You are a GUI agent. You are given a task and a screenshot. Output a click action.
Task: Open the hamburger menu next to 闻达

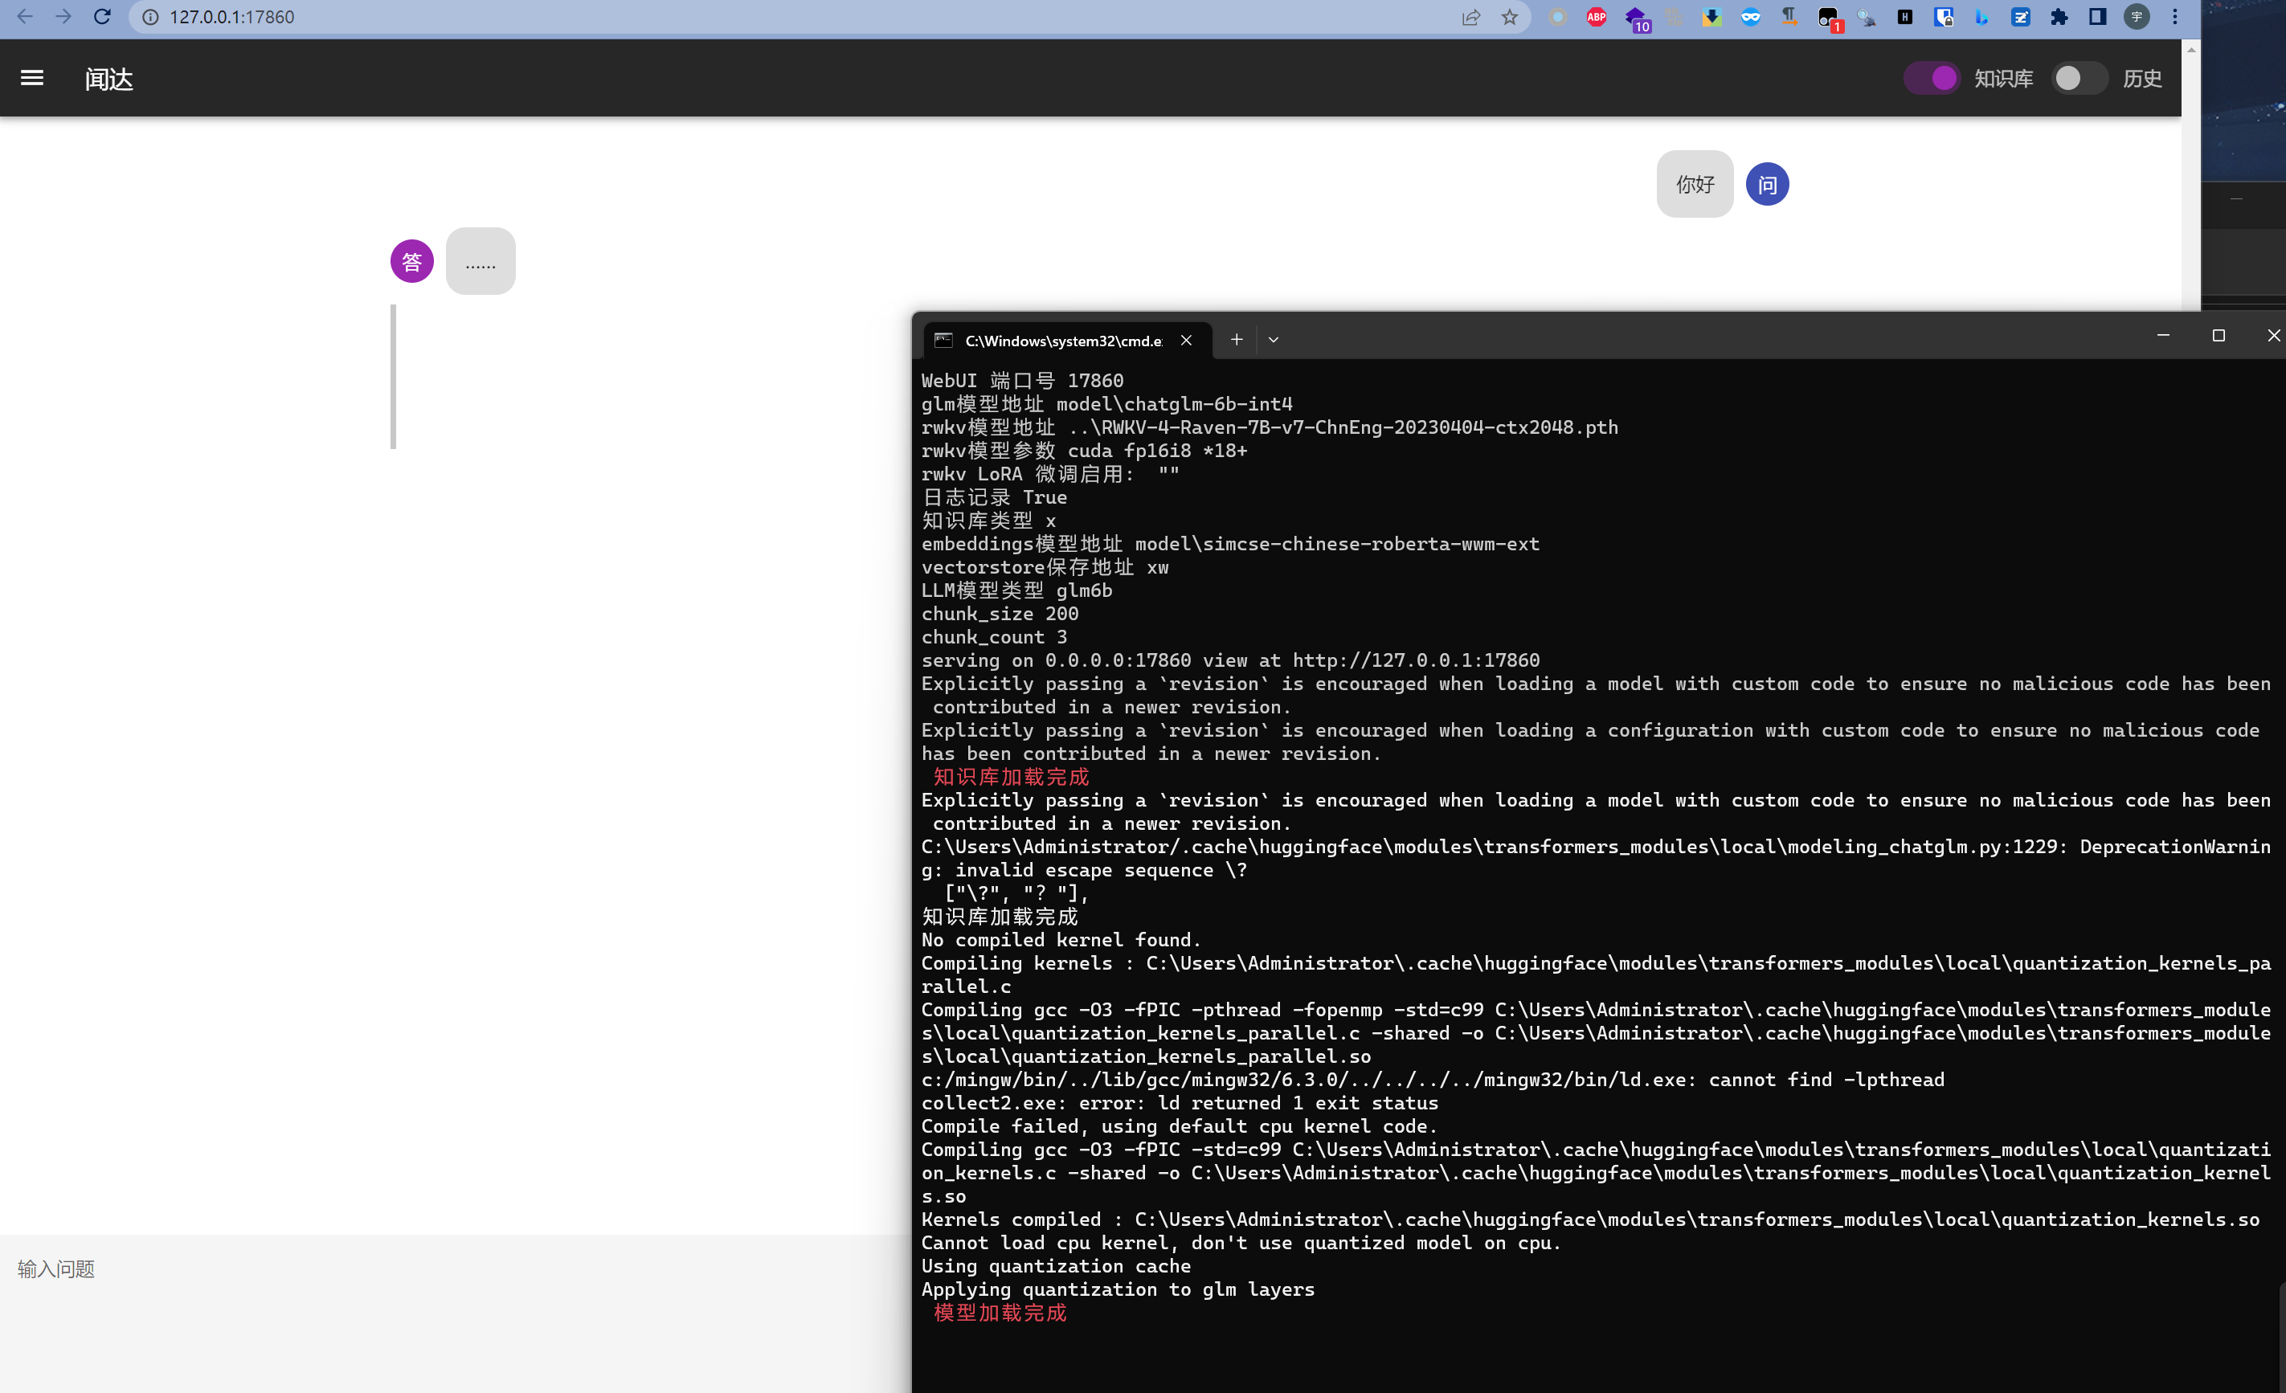(32, 78)
